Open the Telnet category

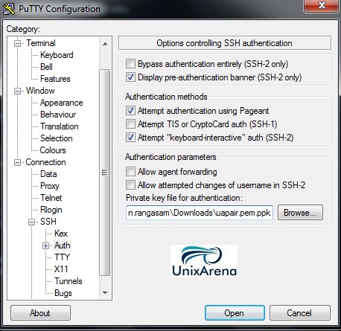point(51,198)
